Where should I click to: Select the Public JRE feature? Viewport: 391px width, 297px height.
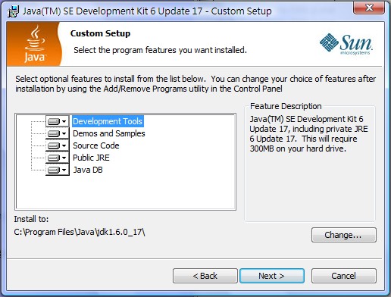coord(91,158)
